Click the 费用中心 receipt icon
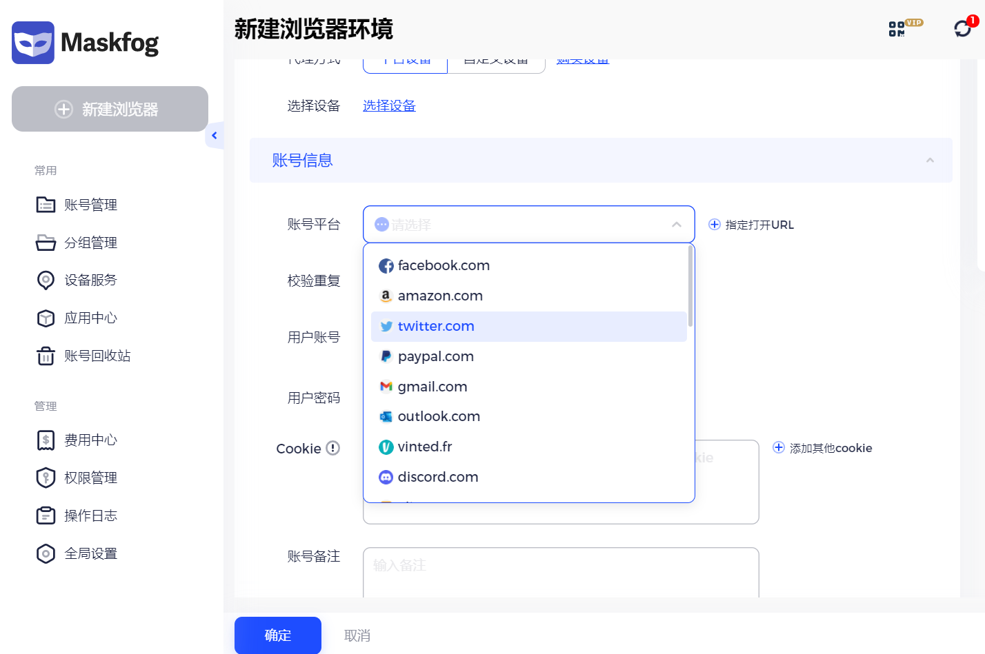The height and width of the screenshot is (654, 985). tap(46, 440)
